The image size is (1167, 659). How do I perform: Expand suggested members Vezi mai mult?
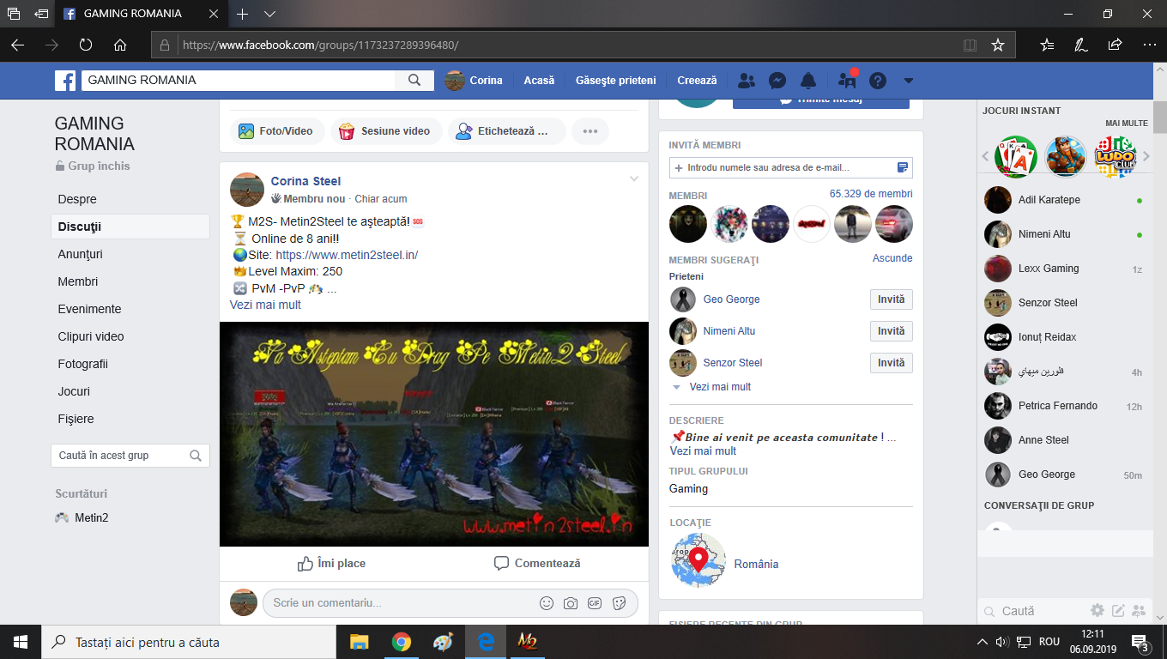720,387
